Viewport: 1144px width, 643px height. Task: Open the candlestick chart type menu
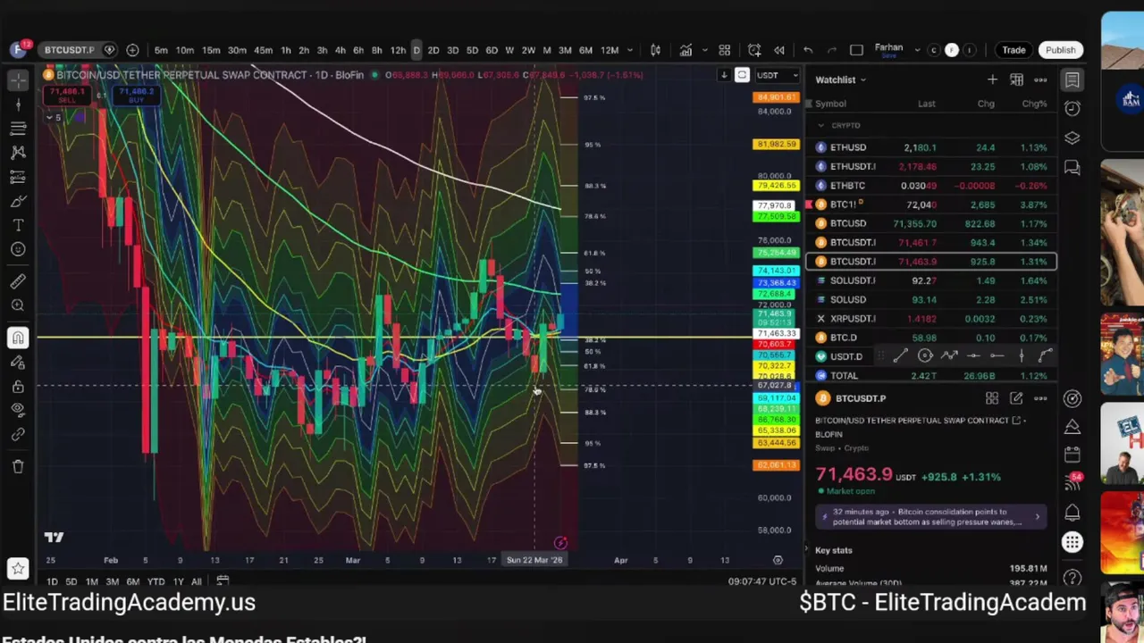pos(655,50)
